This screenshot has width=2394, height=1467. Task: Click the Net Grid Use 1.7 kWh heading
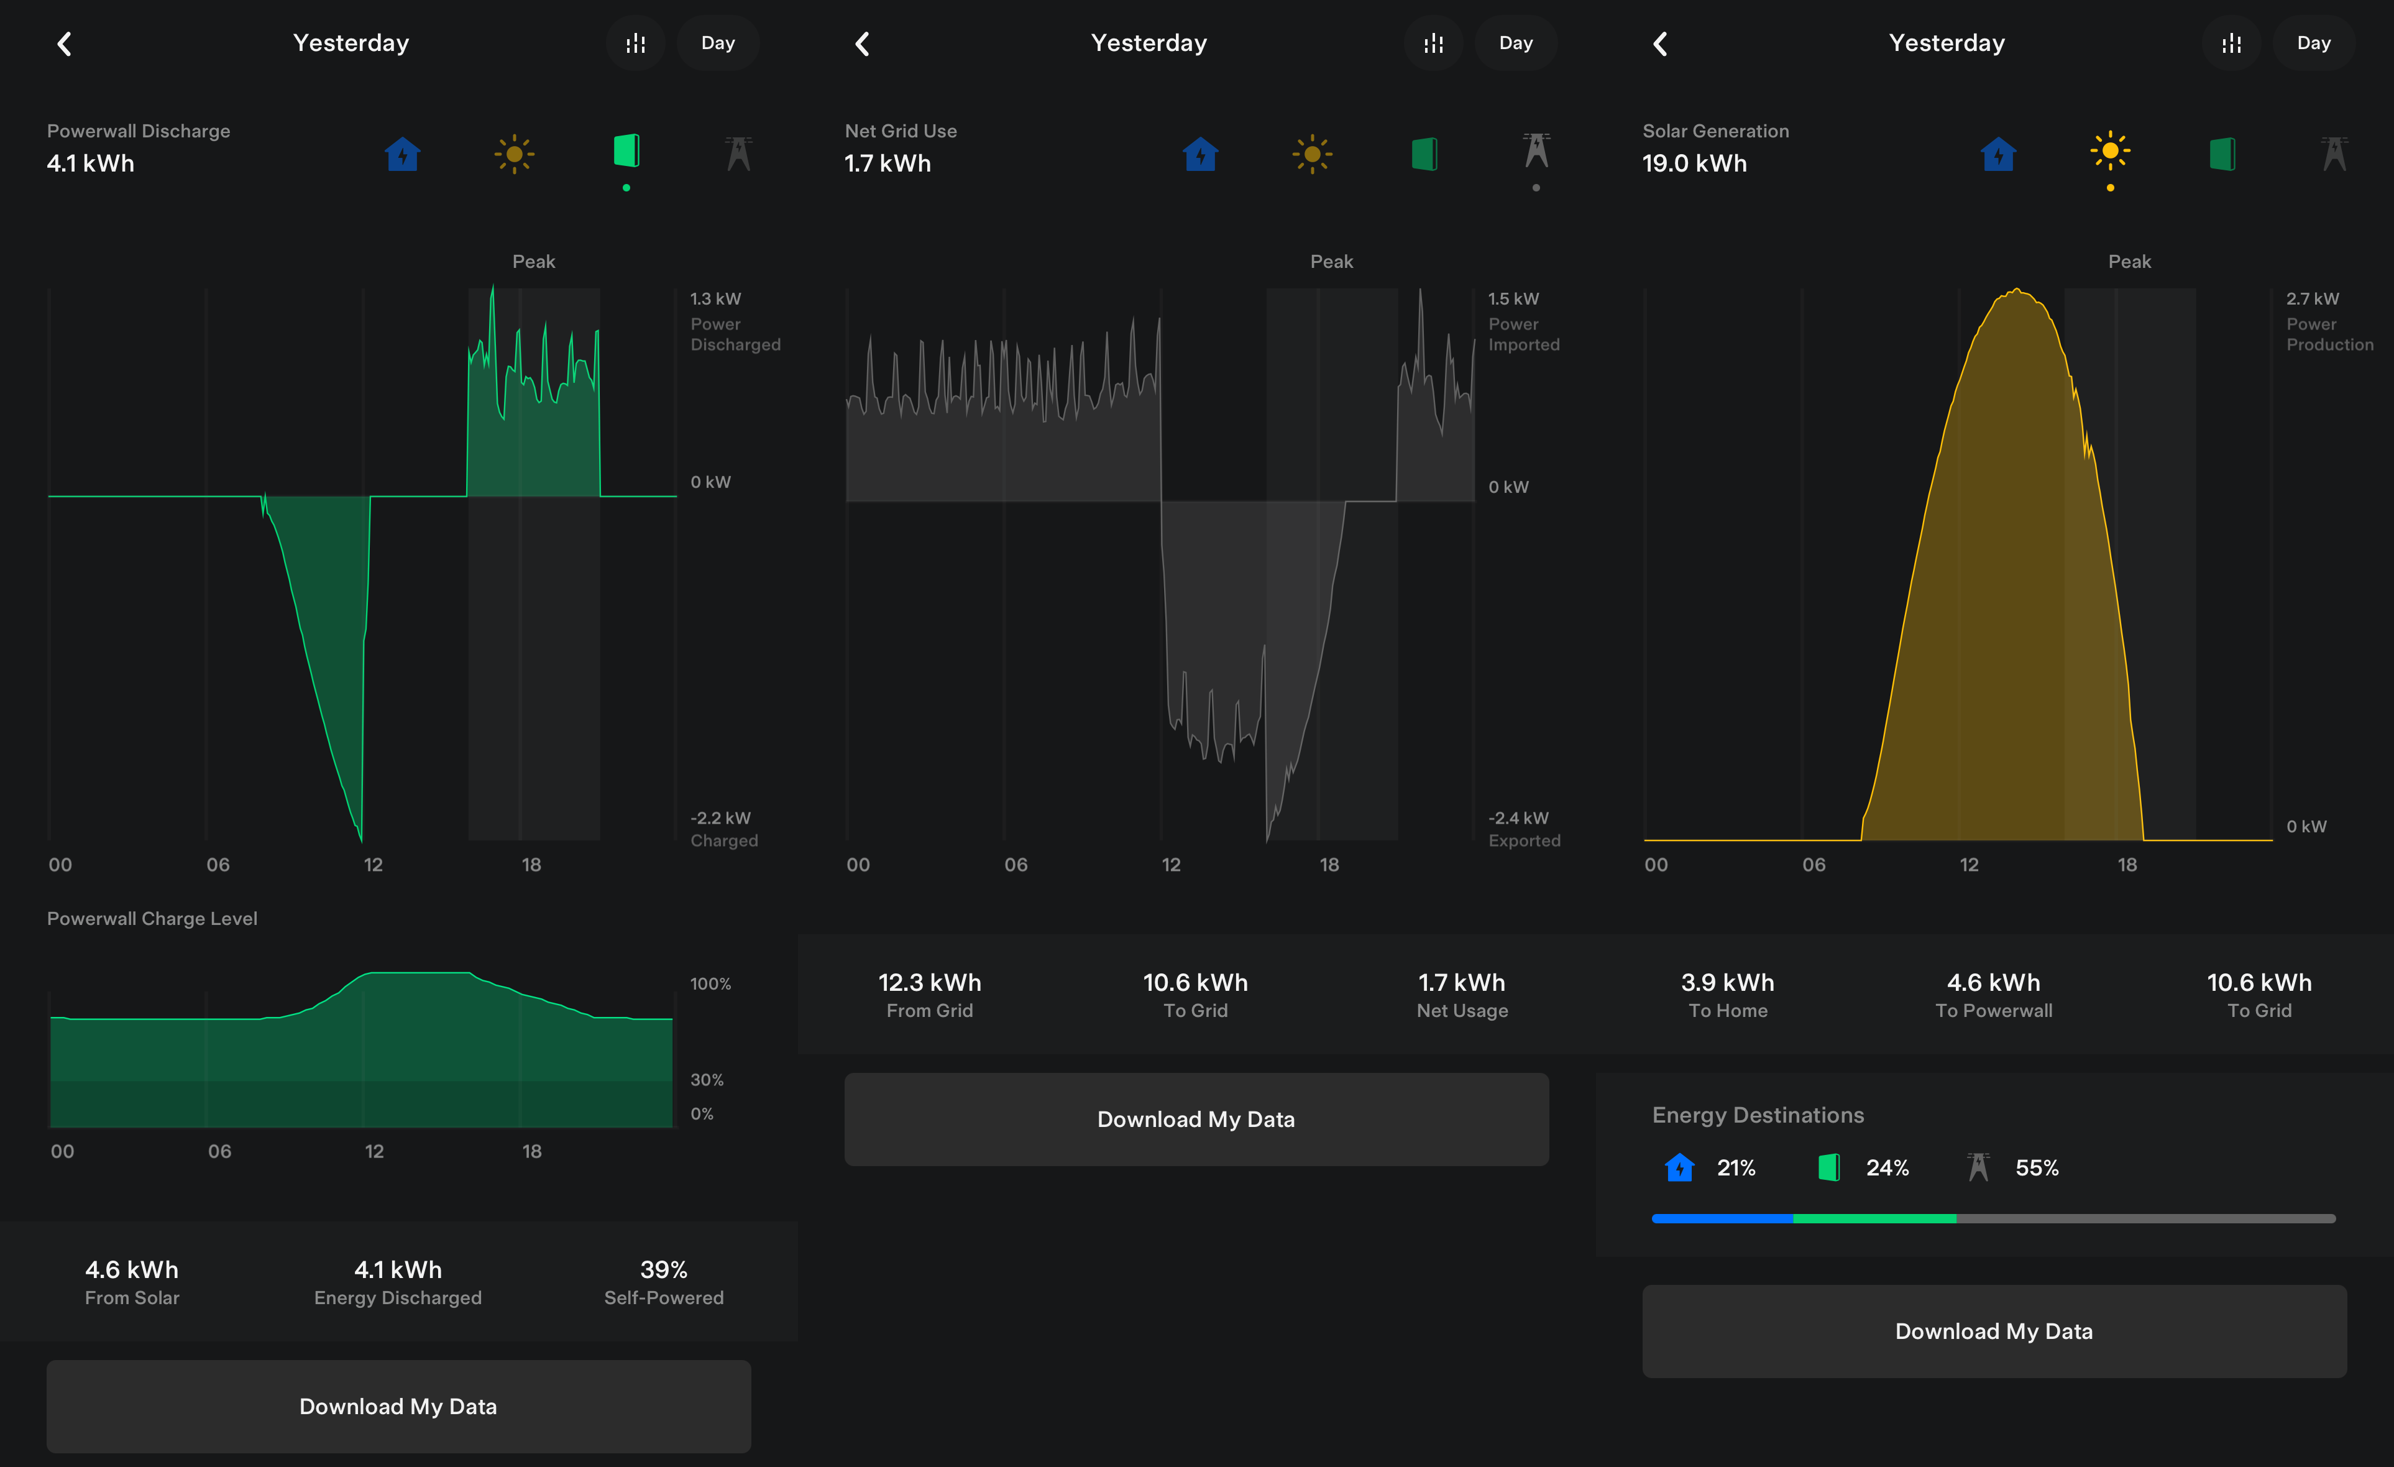point(901,148)
